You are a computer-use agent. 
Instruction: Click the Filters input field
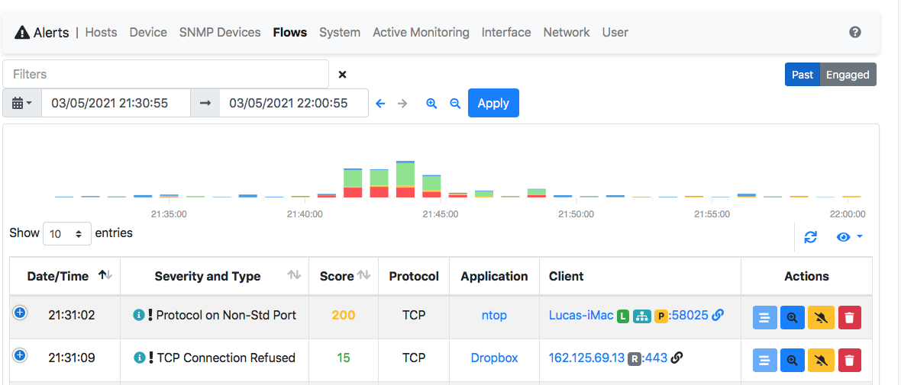pyautogui.click(x=166, y=74)
